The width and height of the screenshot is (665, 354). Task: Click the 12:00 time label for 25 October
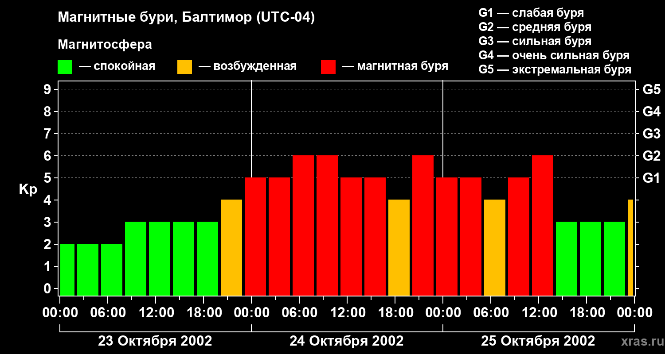(539, 312)
